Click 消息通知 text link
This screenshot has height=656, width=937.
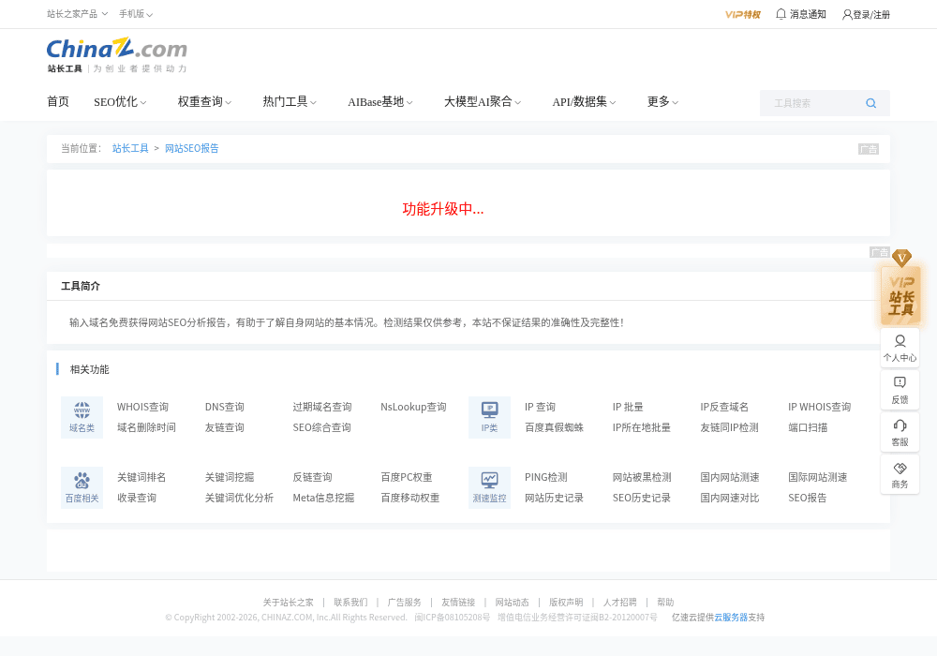(808, 14)
